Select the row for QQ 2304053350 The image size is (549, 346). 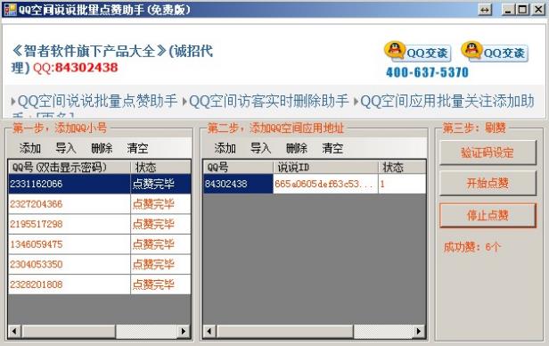tap(100, 264)
